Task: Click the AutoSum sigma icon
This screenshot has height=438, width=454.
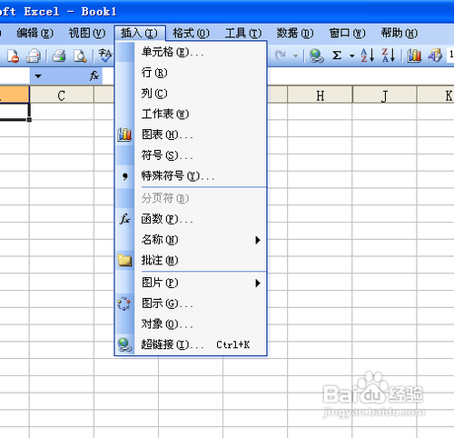Action: tap(337, 55)
